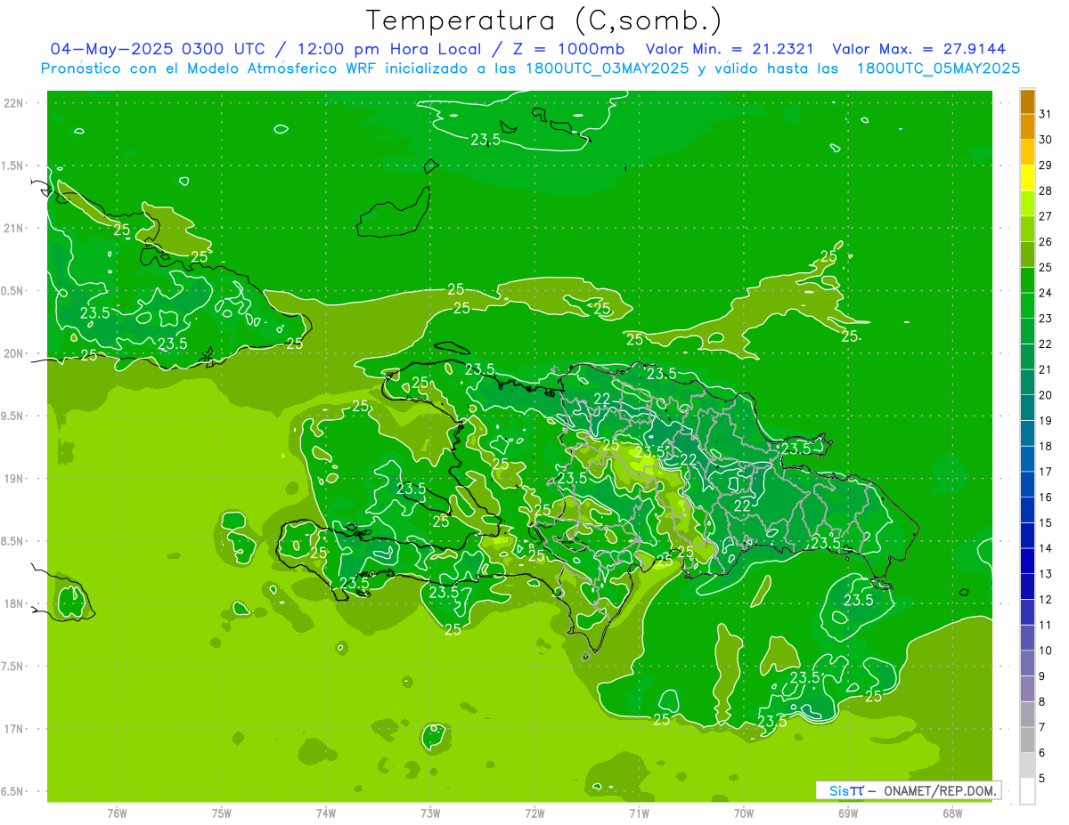Click the "Temperatura (C,somb.)" chart title

click(544, 20)
